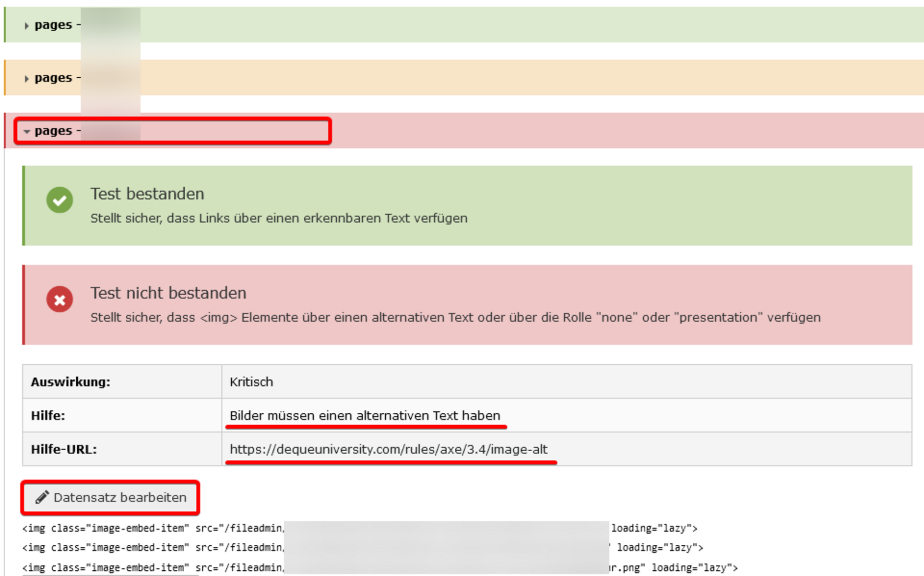Select the 'Test nicht bestanden' heading
Screen dimensions: 924x576
tap(168, 293)
